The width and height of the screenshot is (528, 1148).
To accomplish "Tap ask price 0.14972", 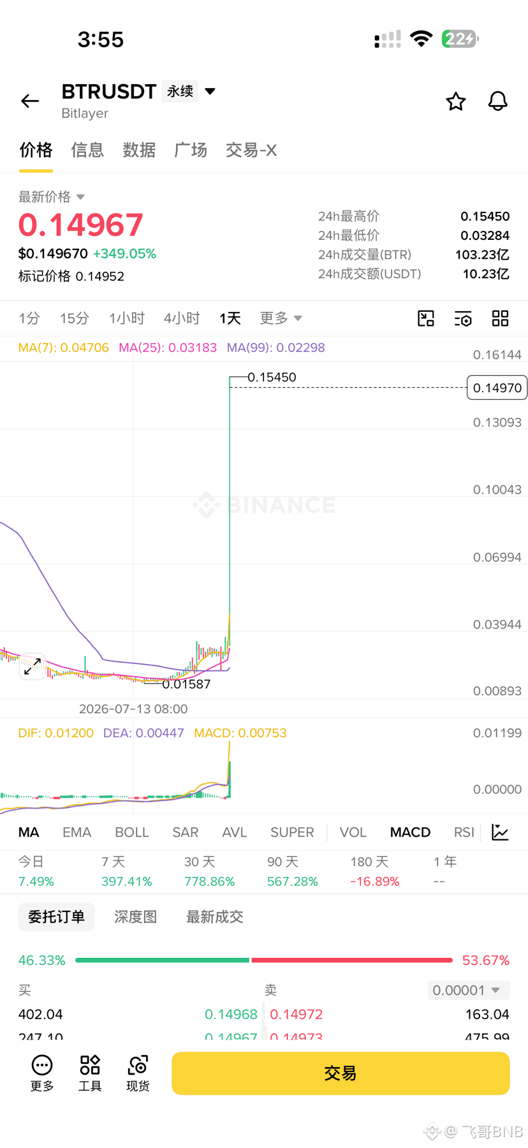I will (x=297, y=1014).
